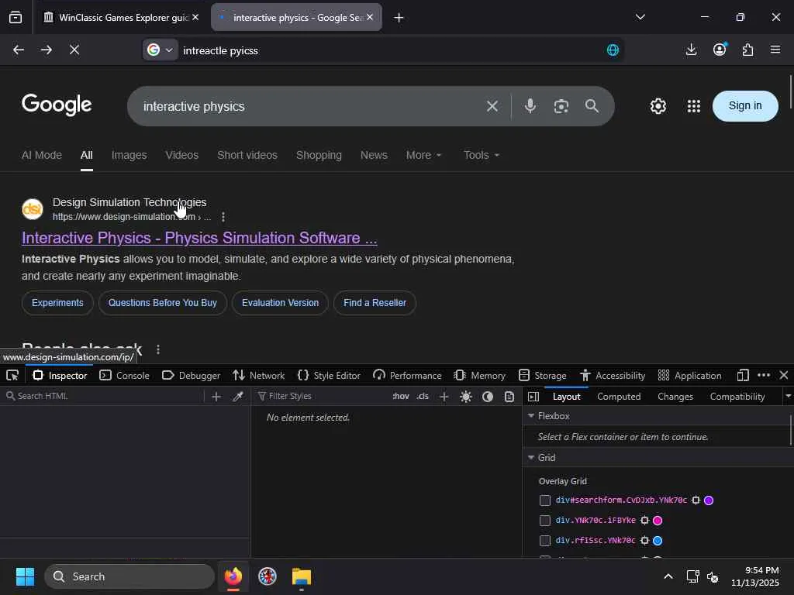Open the DevTools three-dot options menu
Image resolution: width=794 pixels, height=595 pixels.
click(764, 376)
